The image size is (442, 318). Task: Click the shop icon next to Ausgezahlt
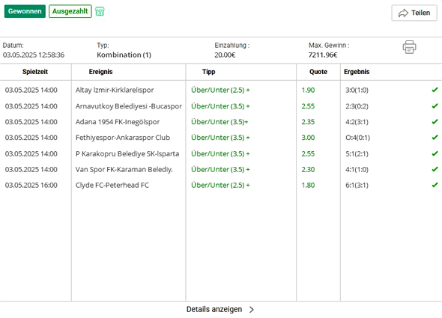(100, 11)
